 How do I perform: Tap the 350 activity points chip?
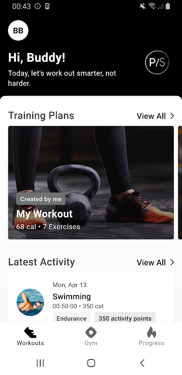(x=125, y=318)
